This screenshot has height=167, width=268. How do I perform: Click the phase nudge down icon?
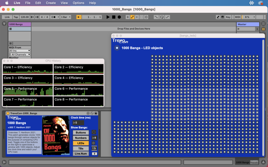32,17
